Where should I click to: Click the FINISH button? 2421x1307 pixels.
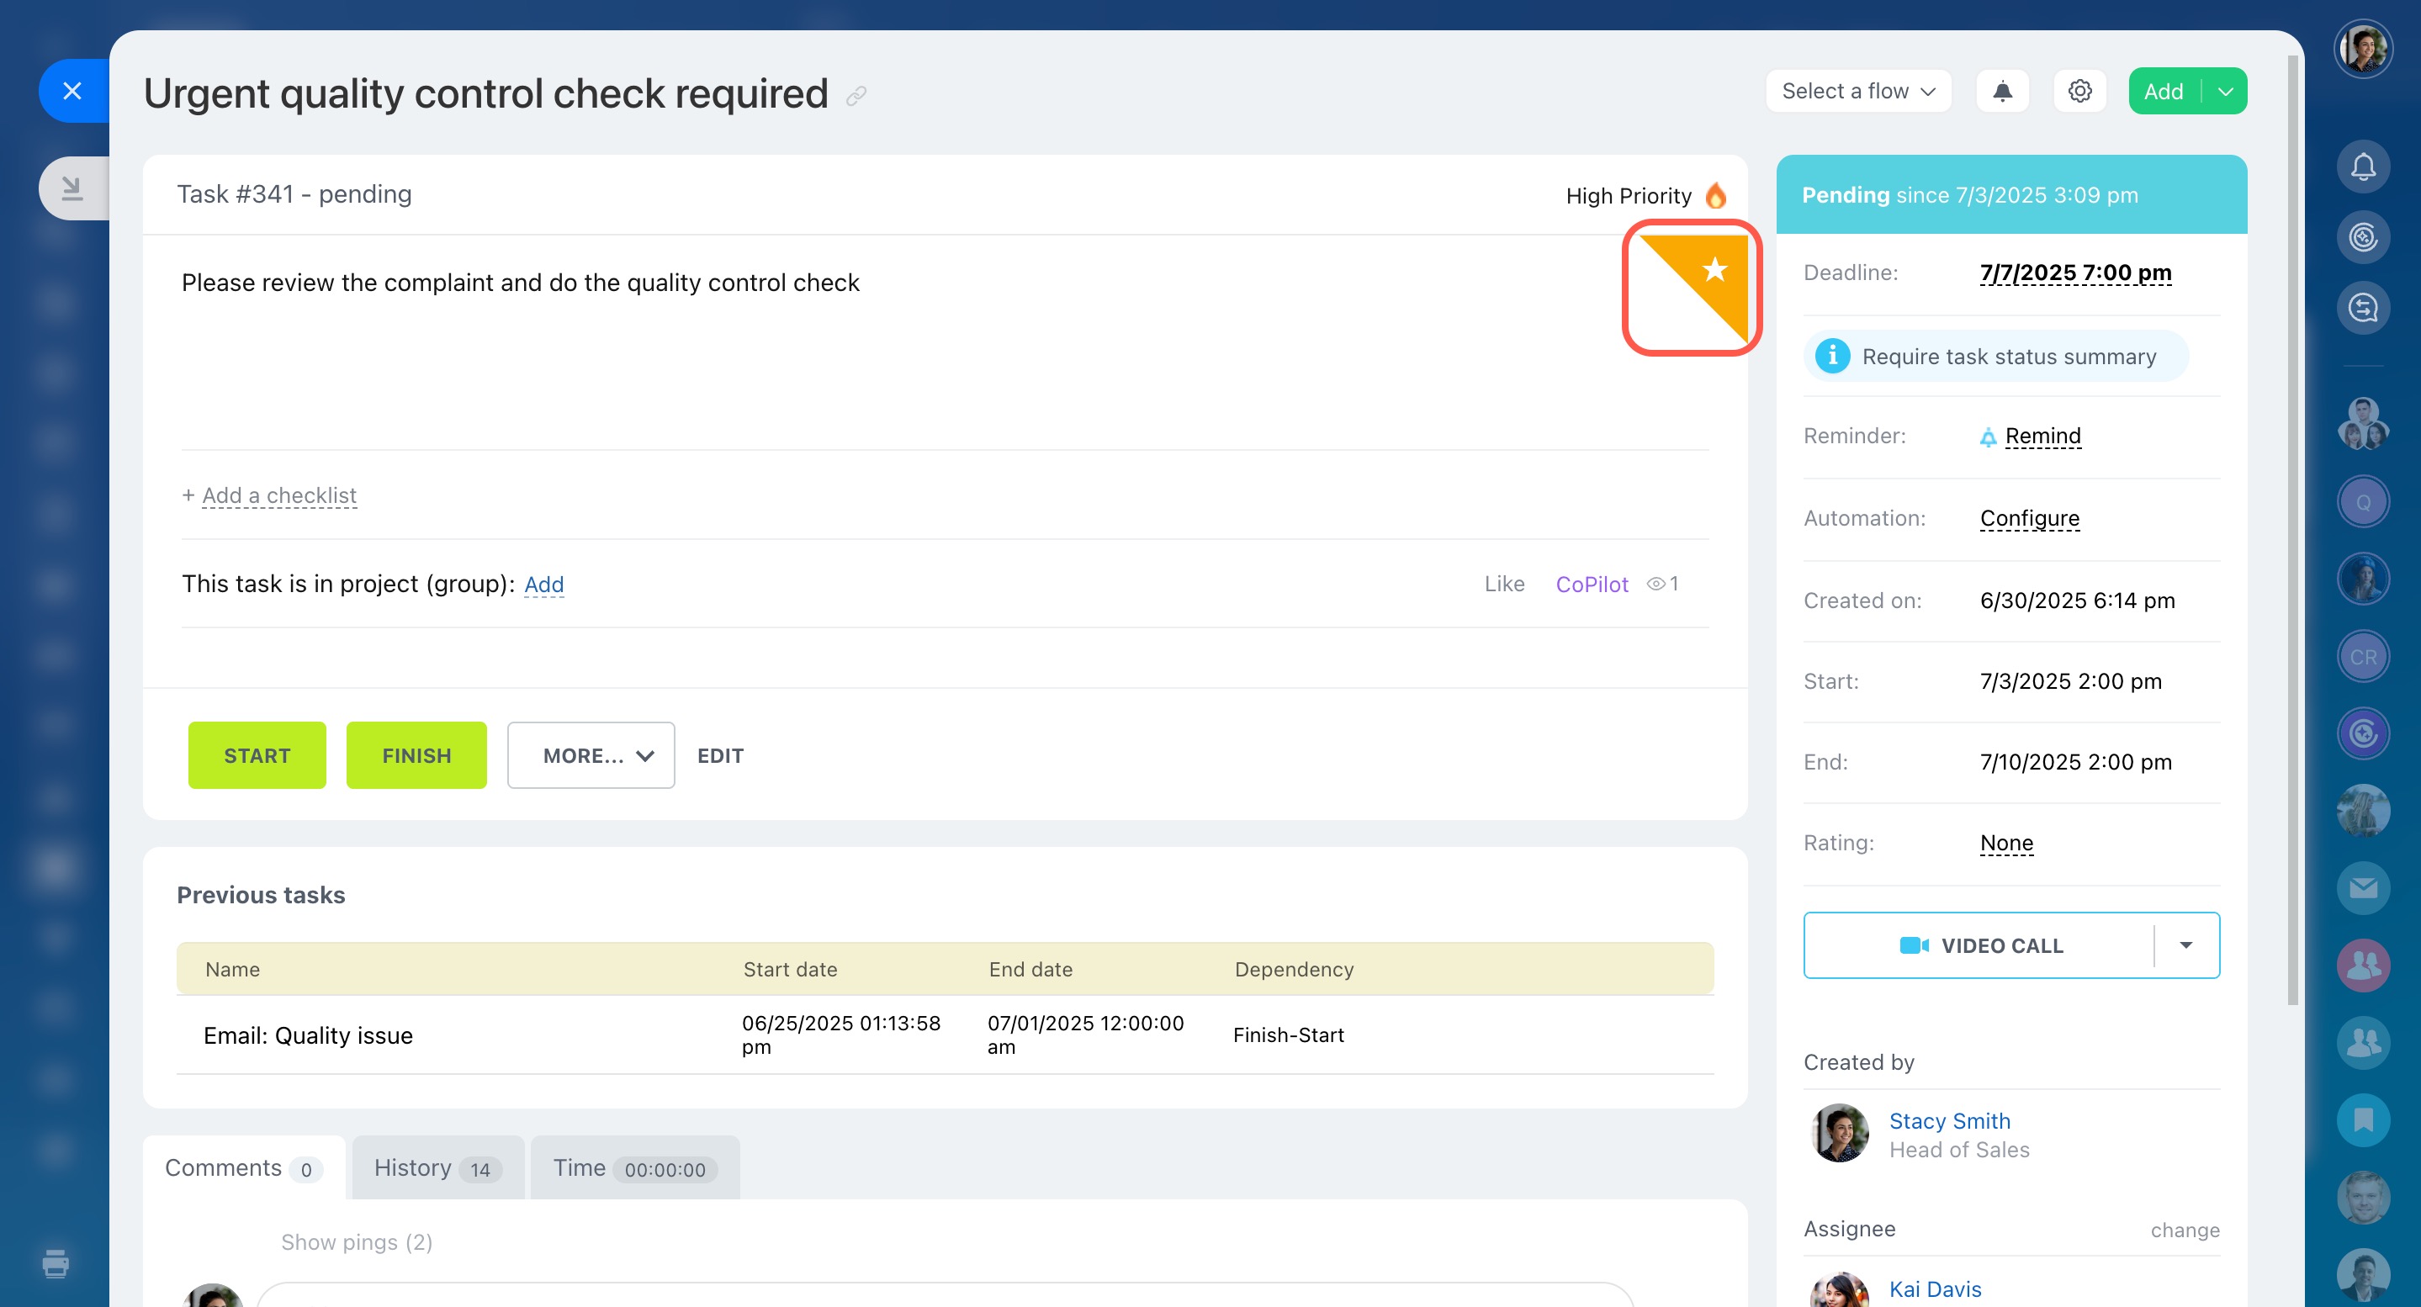(x=416, y=755)
